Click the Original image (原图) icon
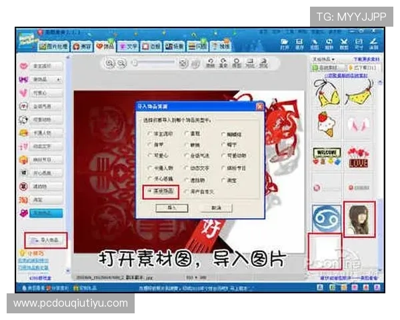Image resolution: width=400 pixels, height=320 pixels. [237, 63]
